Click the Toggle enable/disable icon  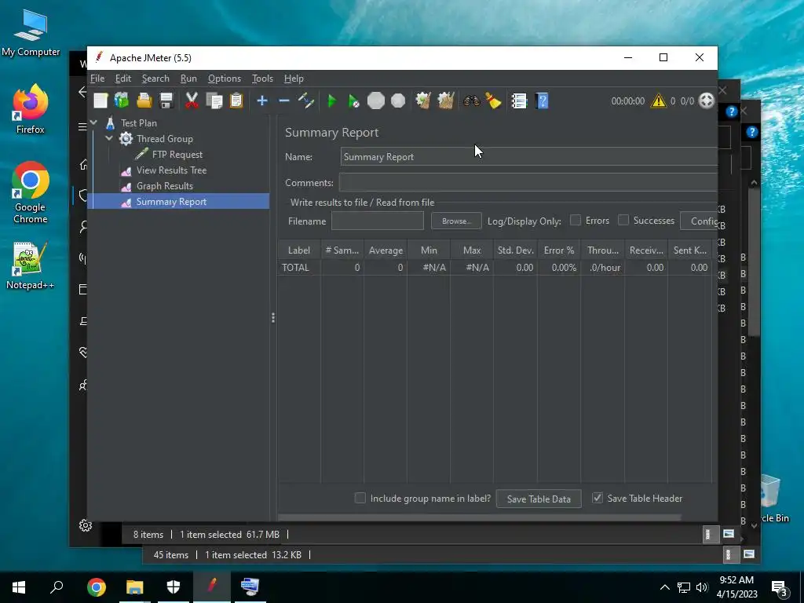pos(306,100)
